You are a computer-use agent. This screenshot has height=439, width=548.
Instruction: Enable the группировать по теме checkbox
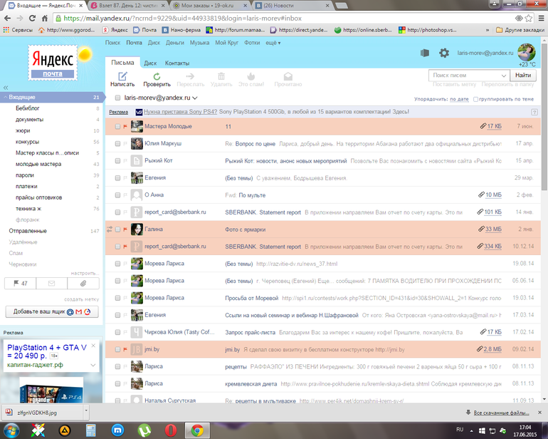pyautogui.click(x=476, y=99)
